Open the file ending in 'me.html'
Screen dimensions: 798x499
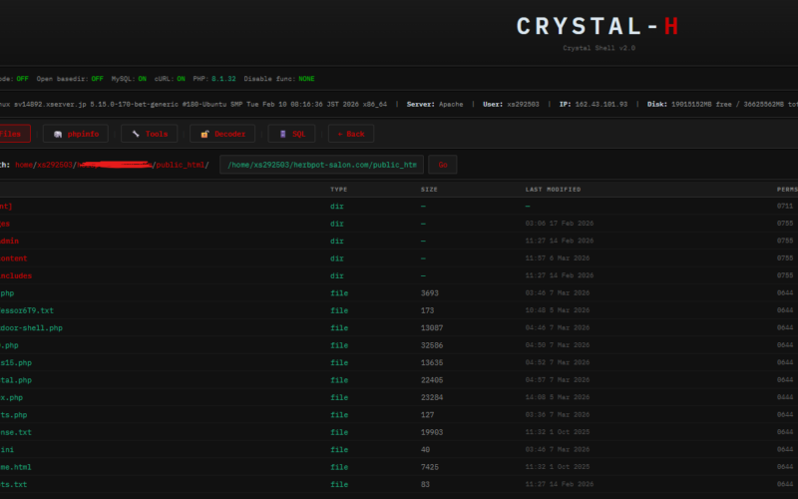(x=16, y=467)
